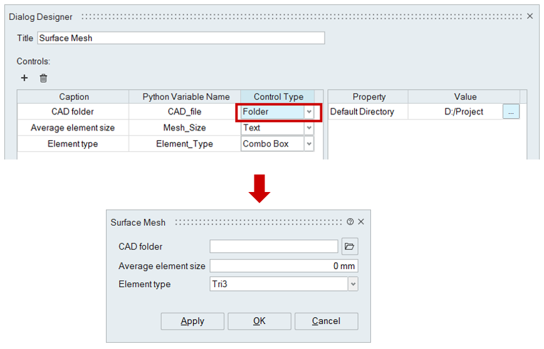Expand the Element type Tri3 dropdown
The height and width of the screenshot is (349, 544).
(353, 284)
